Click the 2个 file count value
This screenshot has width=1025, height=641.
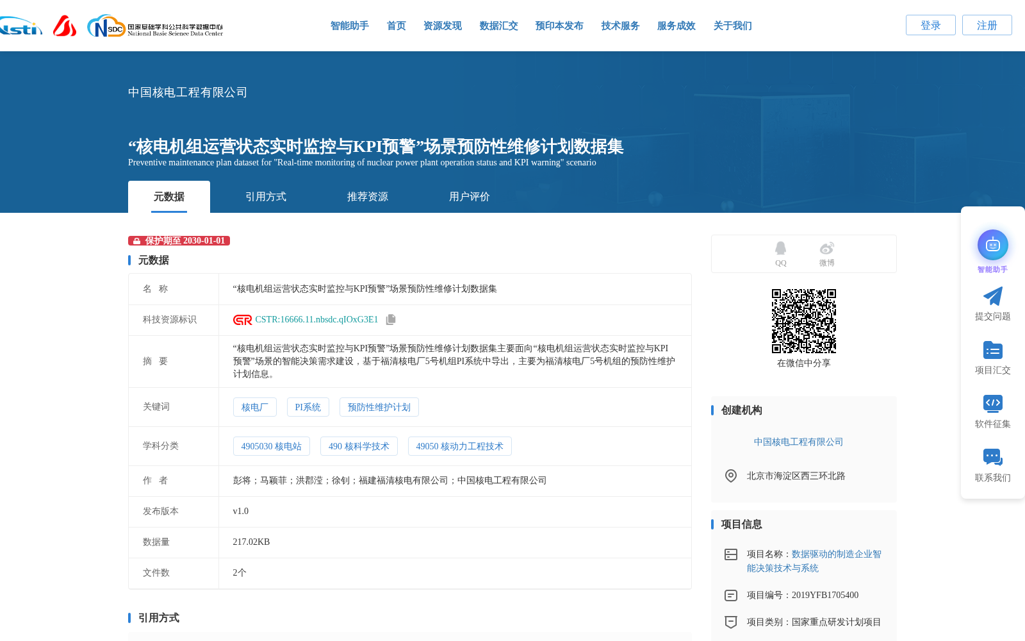pos(240,573)
